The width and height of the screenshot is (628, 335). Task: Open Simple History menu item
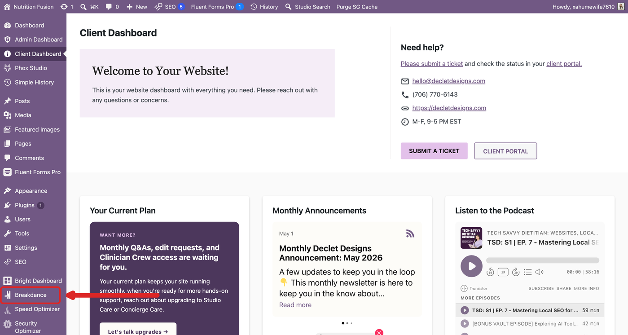[33, 82]
